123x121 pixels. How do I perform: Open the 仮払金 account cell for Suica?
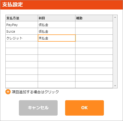click(57, 31)
